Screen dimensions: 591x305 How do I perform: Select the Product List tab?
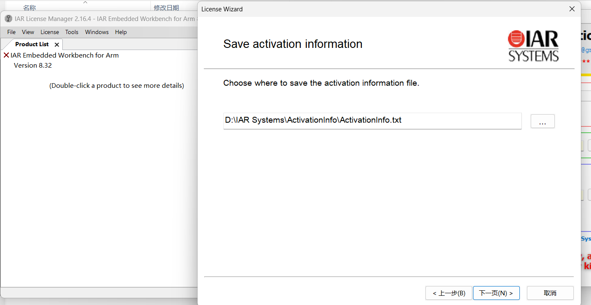(32, 44)
